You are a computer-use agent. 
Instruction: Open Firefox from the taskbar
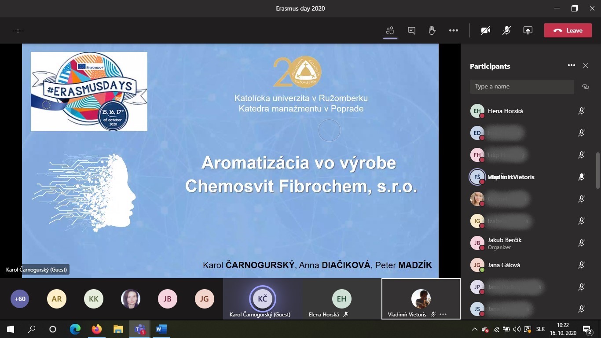96,329
